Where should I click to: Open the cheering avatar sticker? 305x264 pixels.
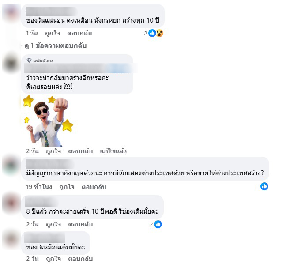pyautogui.click(x=48, y=121)
